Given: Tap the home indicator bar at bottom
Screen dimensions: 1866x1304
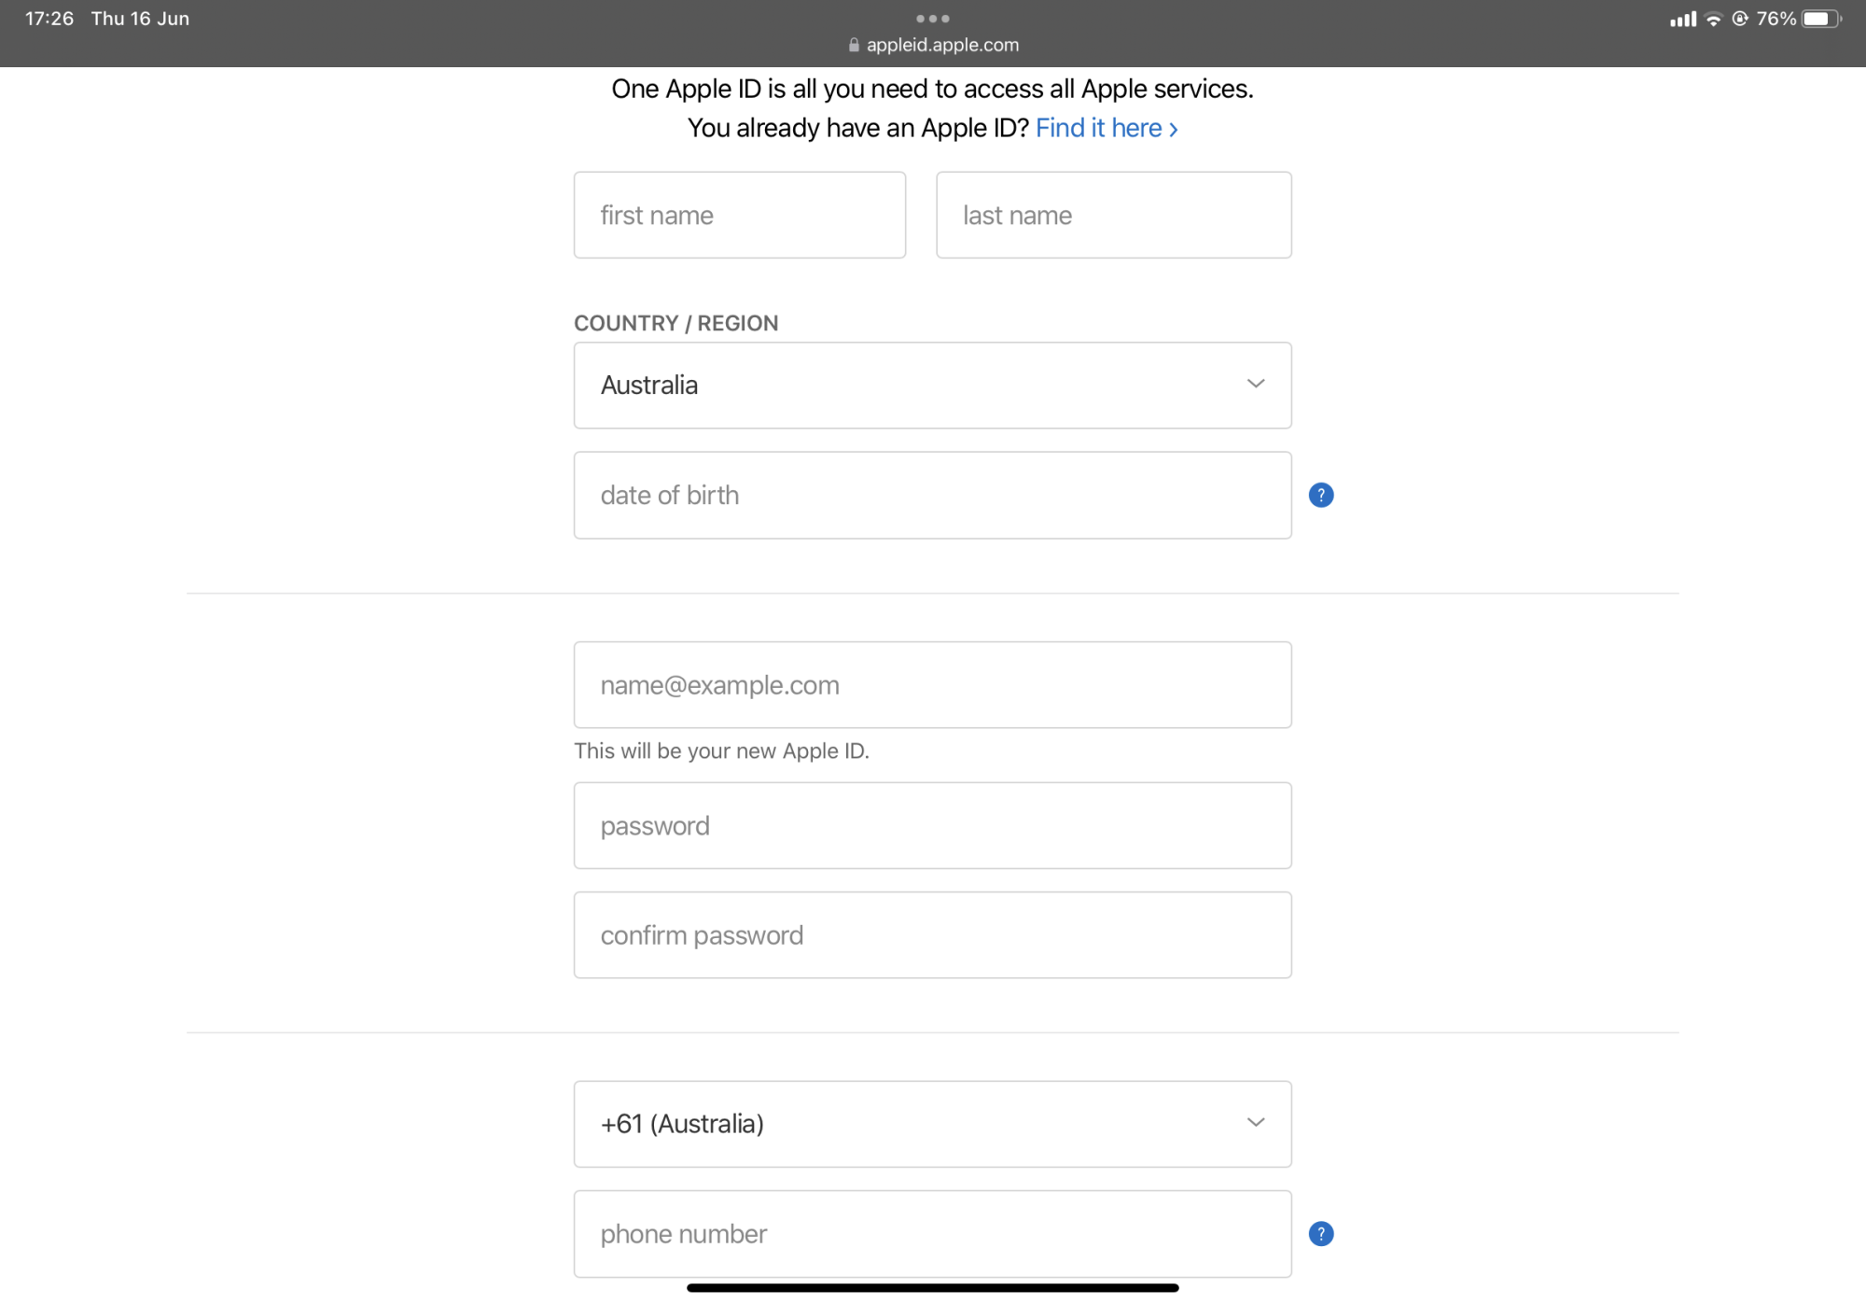Looking at the screenshot, I should pos(932,1287).
